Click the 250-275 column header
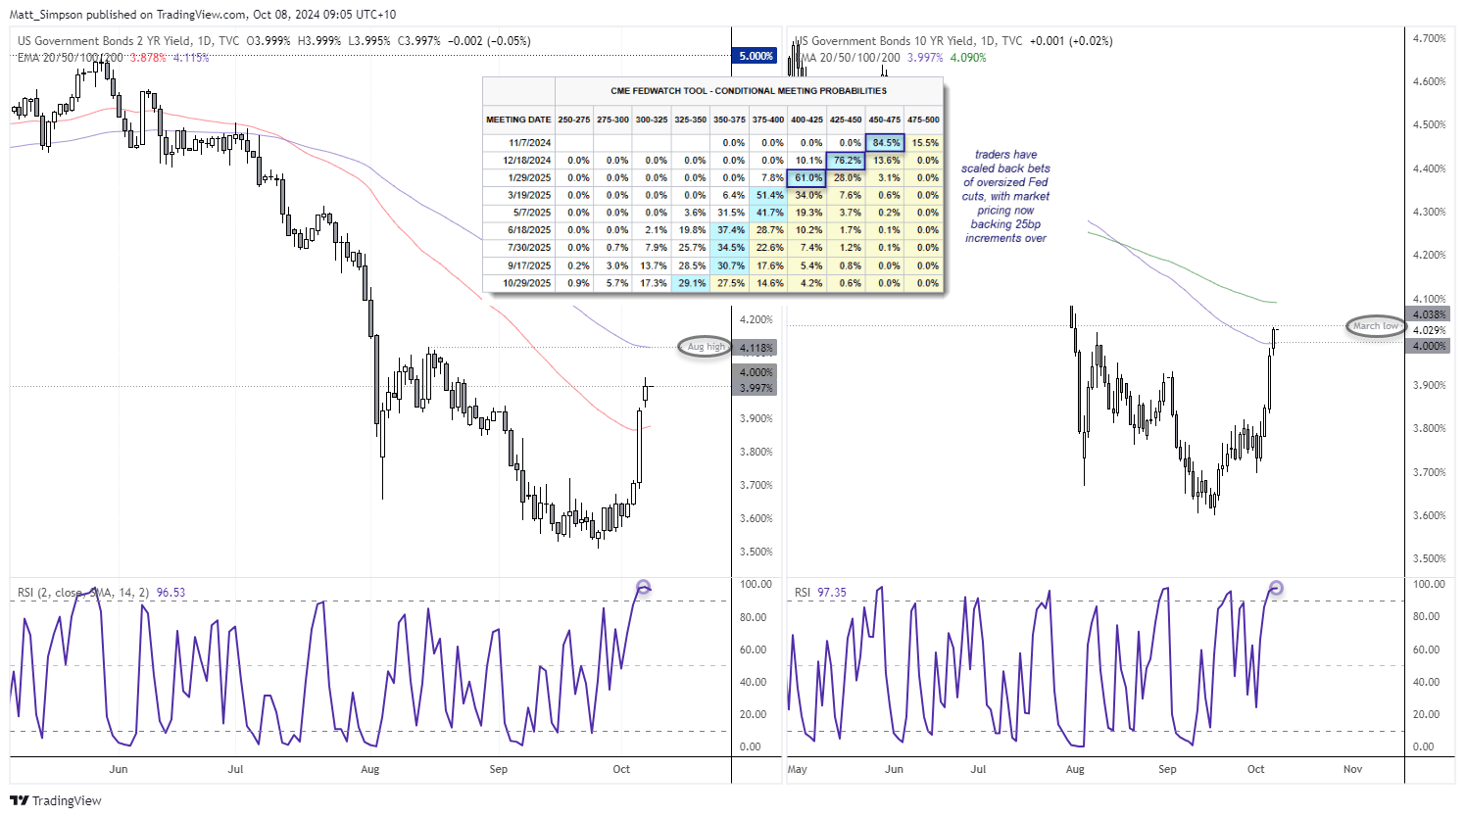Viewport: 1465px width, 818px height. click(x=574, y=120)
